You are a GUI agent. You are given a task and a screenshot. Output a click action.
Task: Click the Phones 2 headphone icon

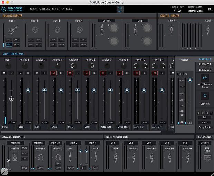tap(58, 157)
